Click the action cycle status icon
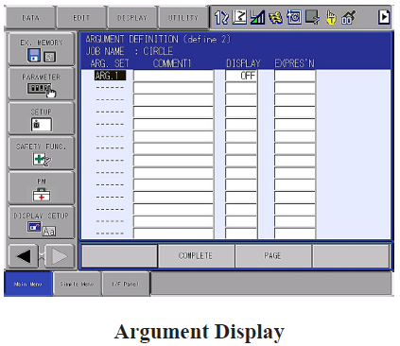400x346 pixels. click(x=294, y=17)
